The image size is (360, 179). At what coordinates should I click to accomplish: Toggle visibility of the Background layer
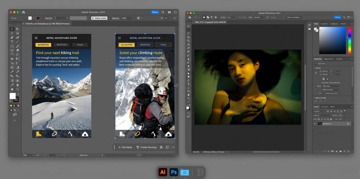(315, 124)
